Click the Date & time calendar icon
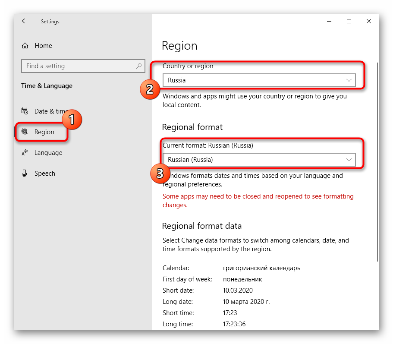Viewport: 393px width, 344px height. click(25, 111)
